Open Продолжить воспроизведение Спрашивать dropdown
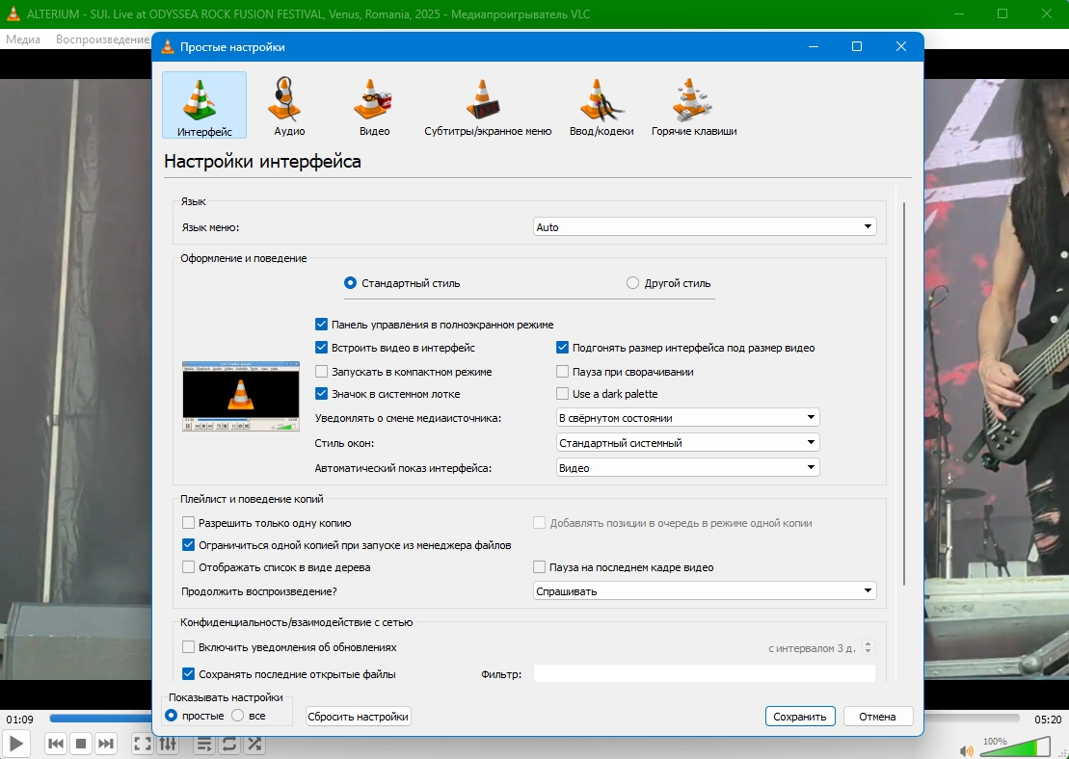 705,590
